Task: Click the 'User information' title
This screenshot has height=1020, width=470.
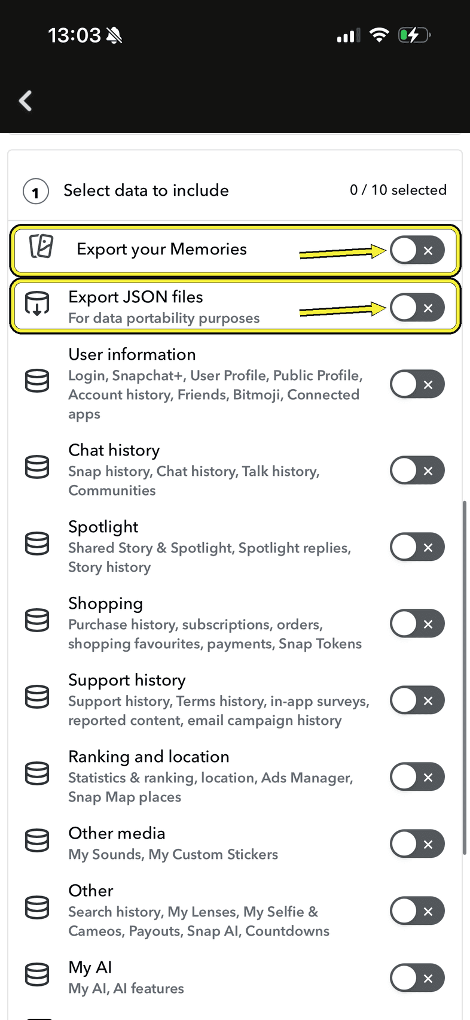Action: [132, 354]
